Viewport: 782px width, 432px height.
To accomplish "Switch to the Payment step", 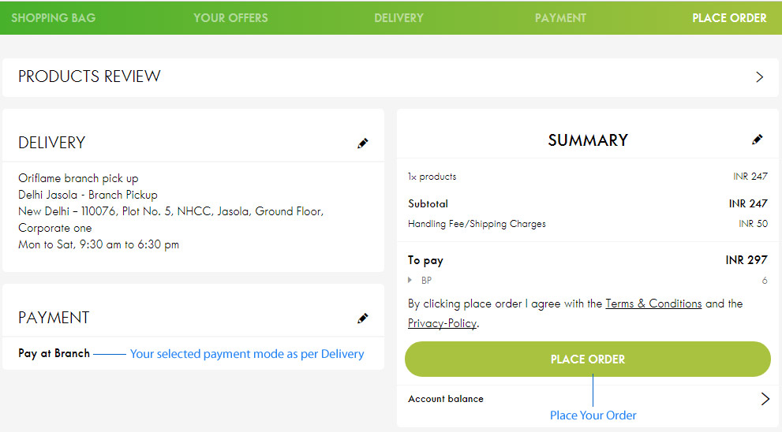I will 560,18.
